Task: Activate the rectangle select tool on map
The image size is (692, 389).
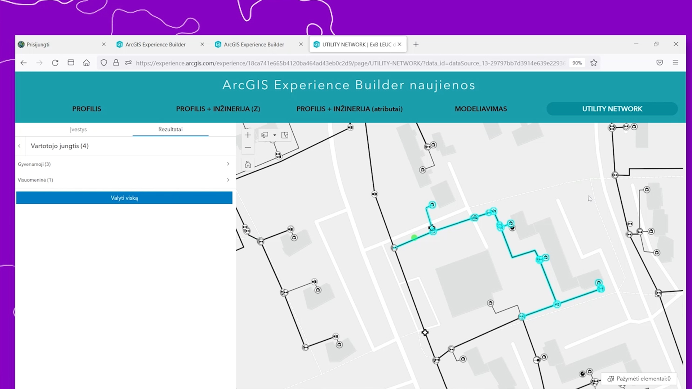Action: click(265, 135)
